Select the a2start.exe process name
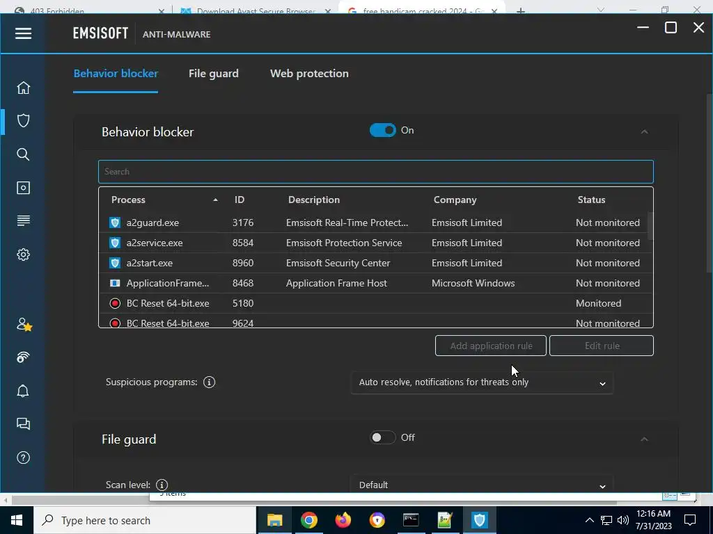The height and width of the screenshot is (534, 713). click(x=150, y=263)
